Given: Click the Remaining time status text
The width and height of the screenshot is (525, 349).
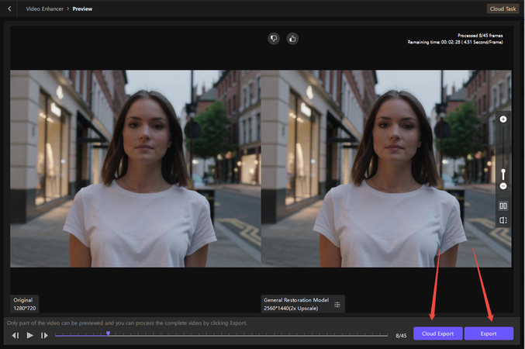Looking at the screenshot, I should (x=455, y=42).
